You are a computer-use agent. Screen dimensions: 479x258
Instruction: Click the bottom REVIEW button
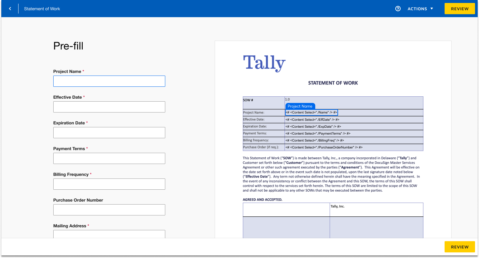[x=460, y=247]
